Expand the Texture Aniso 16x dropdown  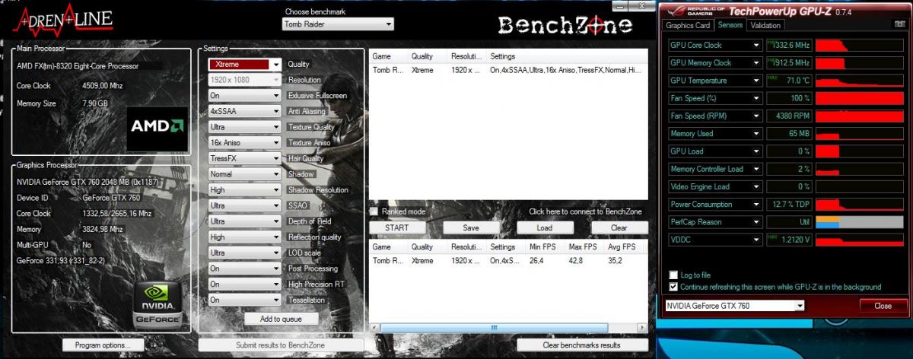pyautogui.click(x=245, y=143)
